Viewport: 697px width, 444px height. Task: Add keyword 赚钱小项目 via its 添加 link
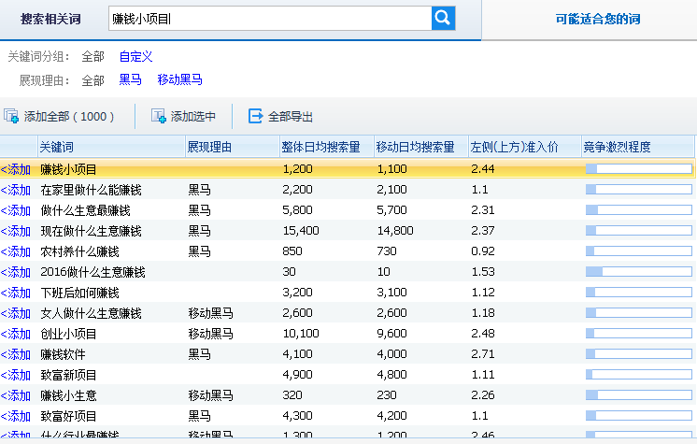16,169
